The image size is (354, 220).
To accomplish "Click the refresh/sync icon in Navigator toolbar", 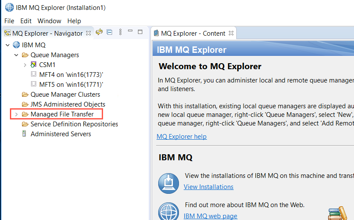I will [x=99, y=32].
